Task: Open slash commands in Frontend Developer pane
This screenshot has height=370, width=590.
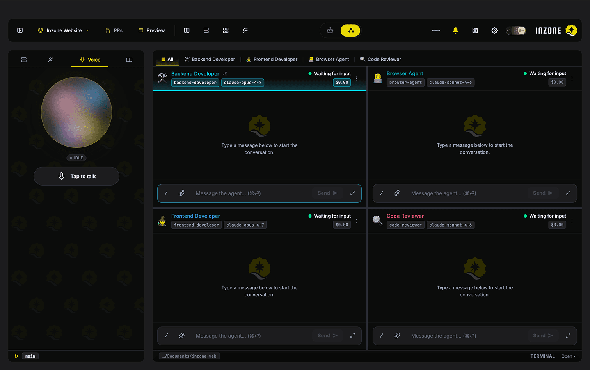Action: click(x=166, y=336)
